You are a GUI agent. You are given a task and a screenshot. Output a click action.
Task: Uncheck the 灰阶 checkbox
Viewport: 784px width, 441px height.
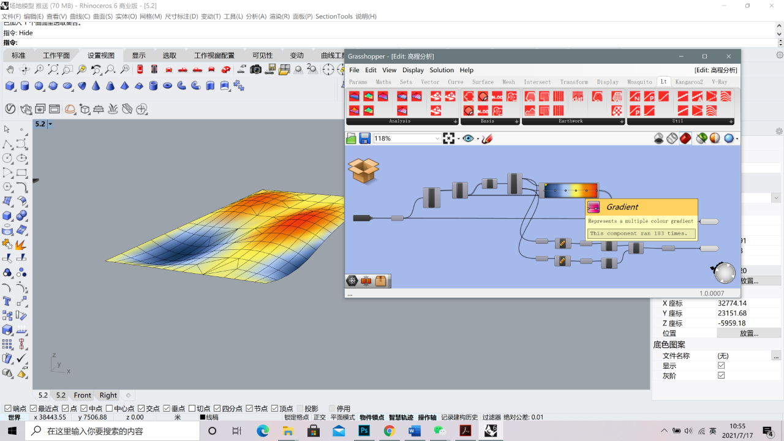tap(721, 375)
